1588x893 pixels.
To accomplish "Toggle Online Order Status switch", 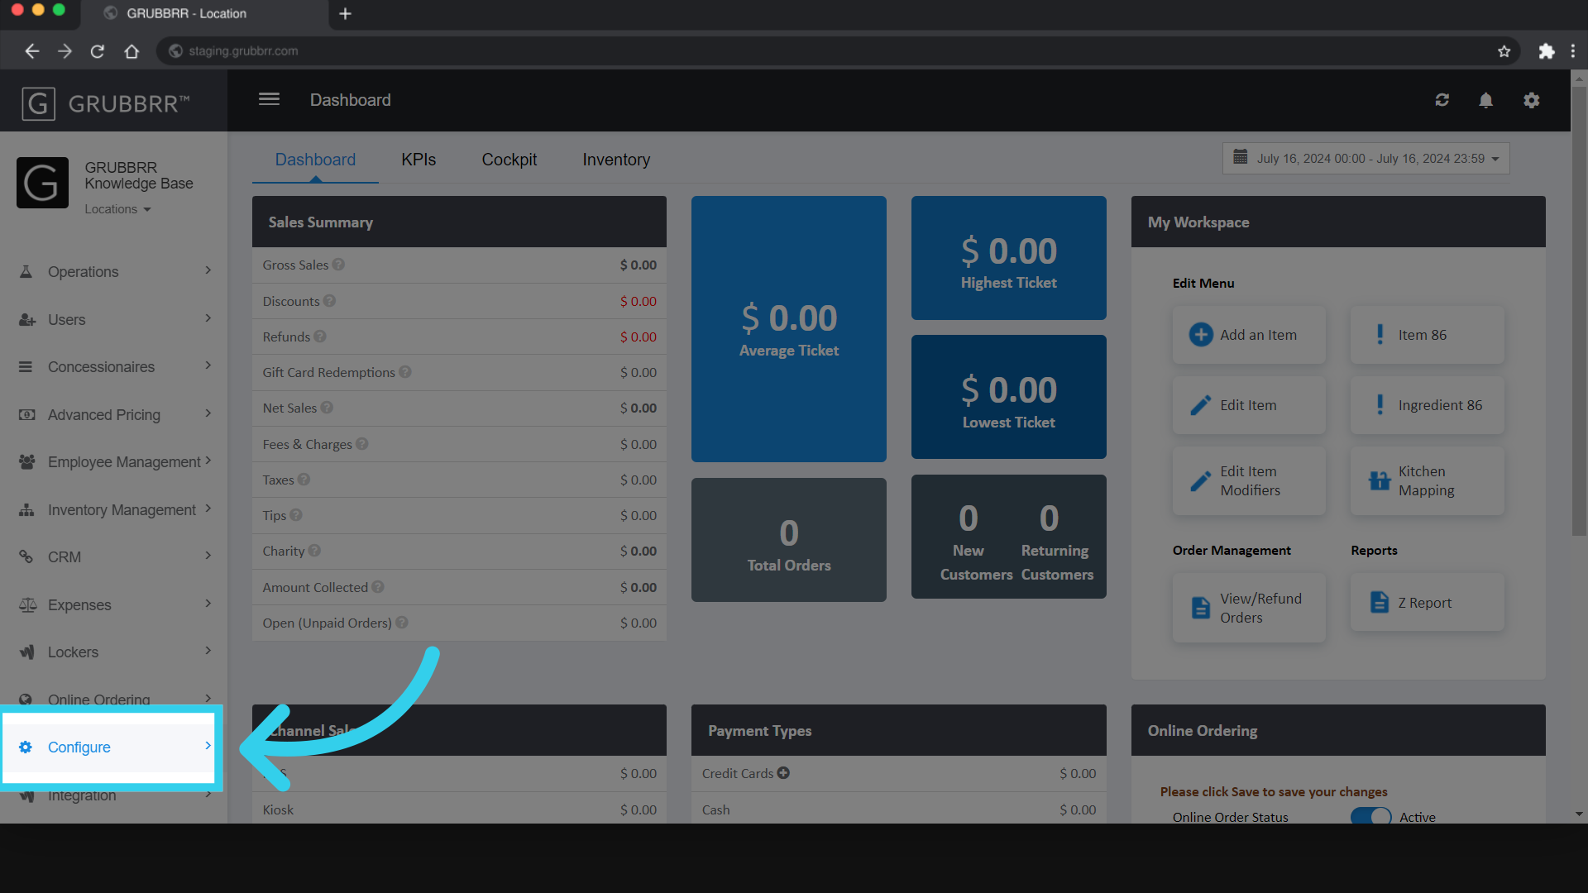I will coord(1371,816).
